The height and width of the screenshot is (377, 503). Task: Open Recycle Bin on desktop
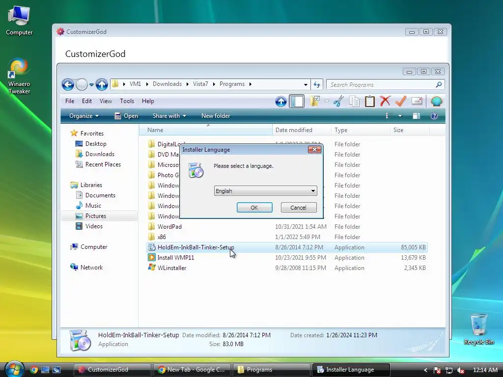pyautogui.click(x=478, y=329)
